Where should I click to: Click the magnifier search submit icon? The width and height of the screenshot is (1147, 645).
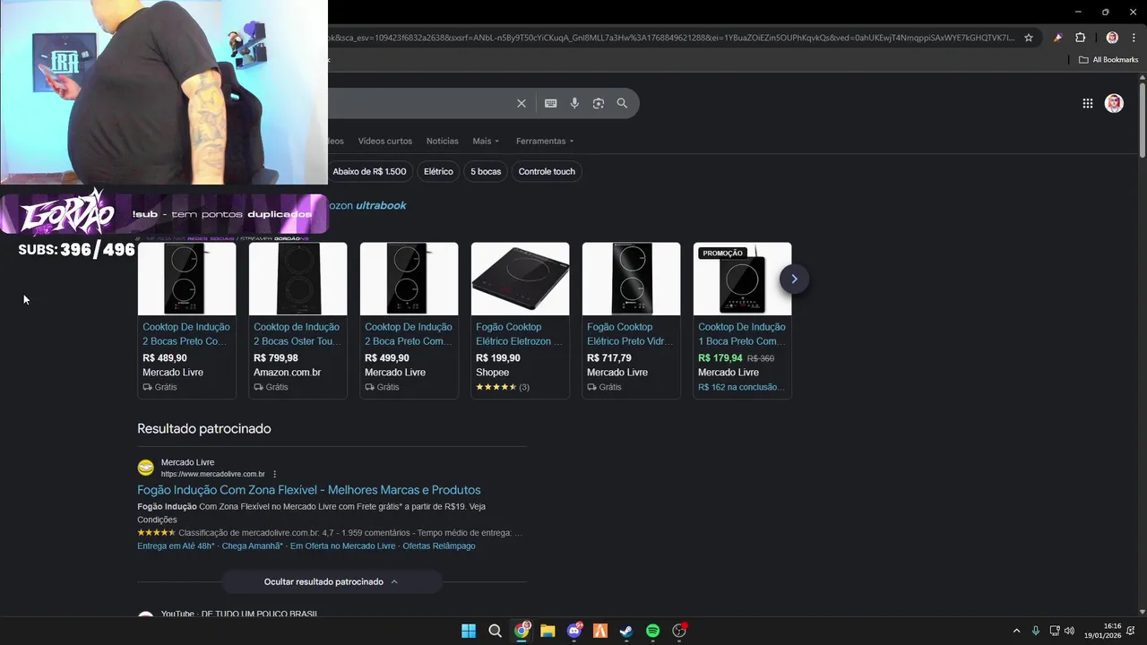point(622,103)
